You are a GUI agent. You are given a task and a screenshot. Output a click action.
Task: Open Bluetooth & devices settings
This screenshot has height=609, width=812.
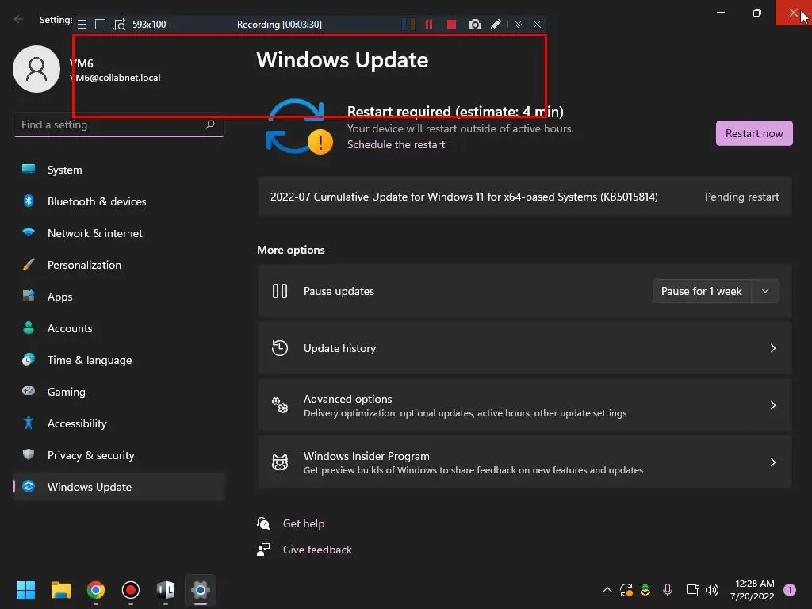point(119,201)
